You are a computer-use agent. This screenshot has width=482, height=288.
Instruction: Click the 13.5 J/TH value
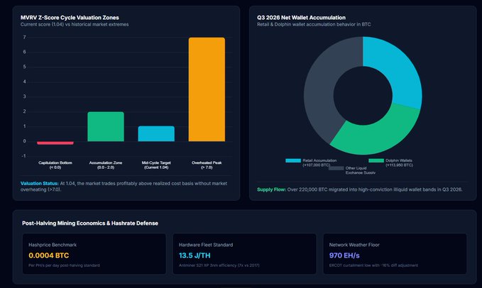point(195,255)
